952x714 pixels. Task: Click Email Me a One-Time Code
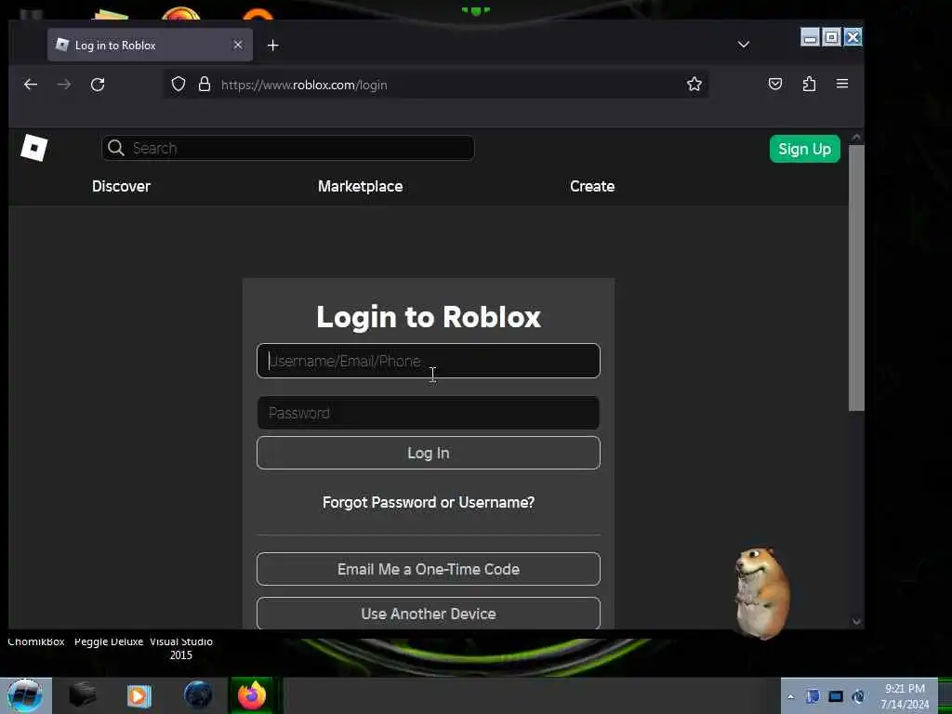tap(428, 569)
